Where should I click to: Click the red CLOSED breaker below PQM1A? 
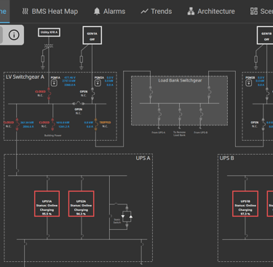click(x=49, y=93)
